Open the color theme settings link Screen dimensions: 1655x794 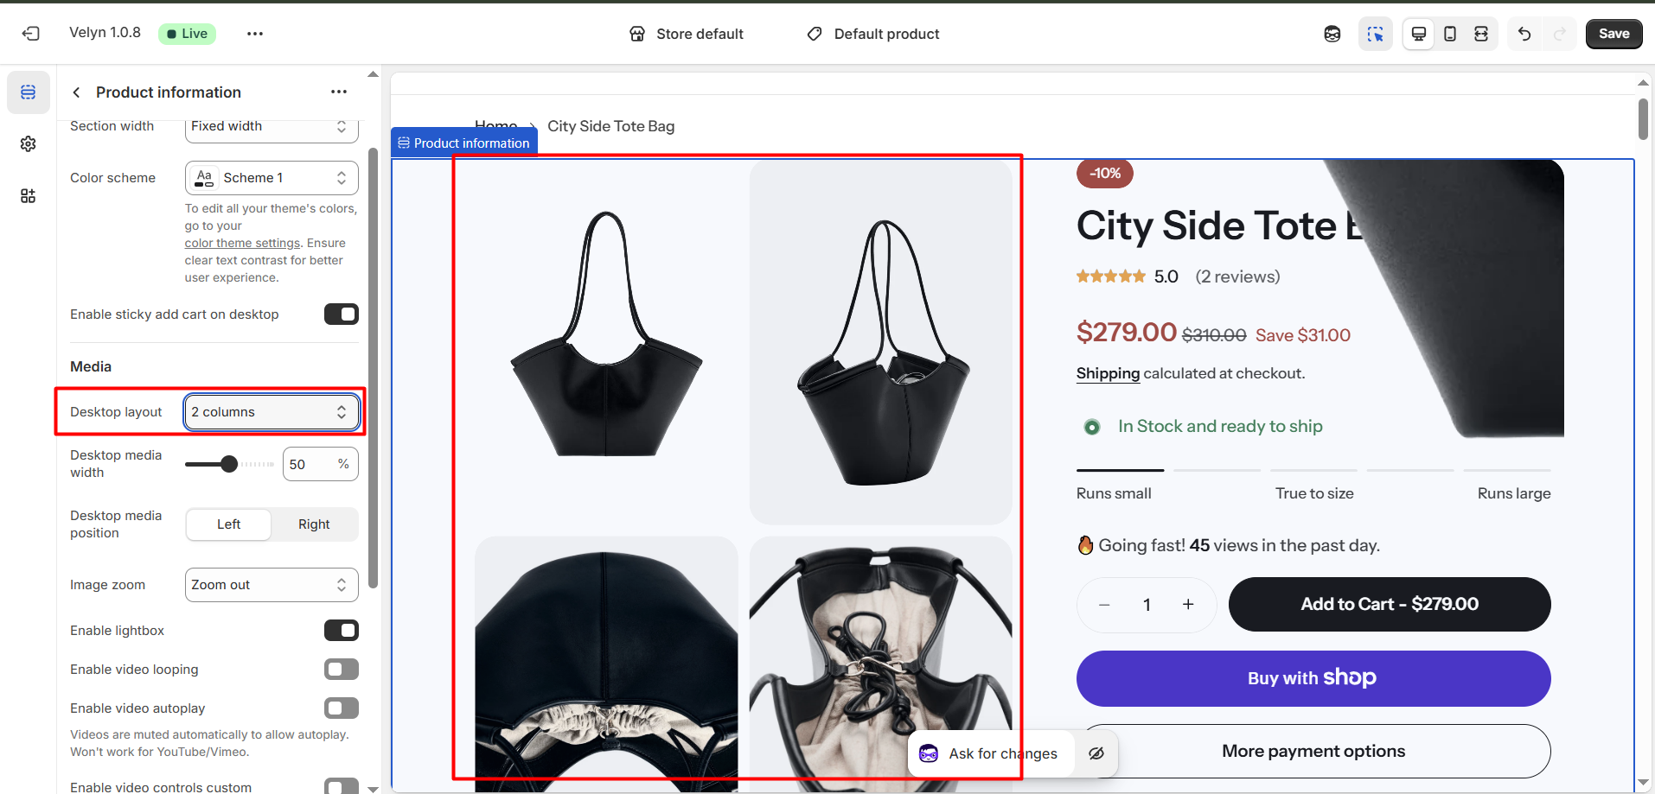click(242, 244)
